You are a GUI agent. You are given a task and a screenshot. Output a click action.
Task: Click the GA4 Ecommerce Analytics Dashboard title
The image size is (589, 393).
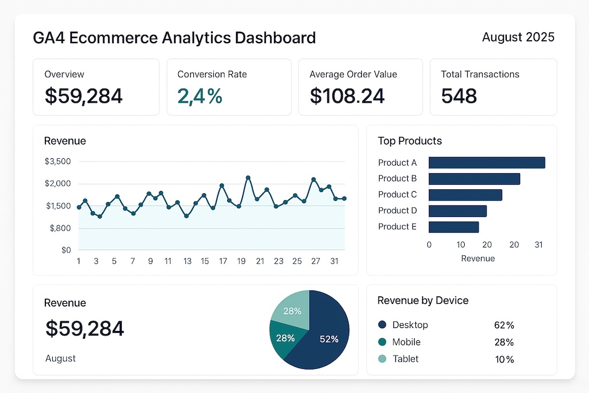pos(174,38)
